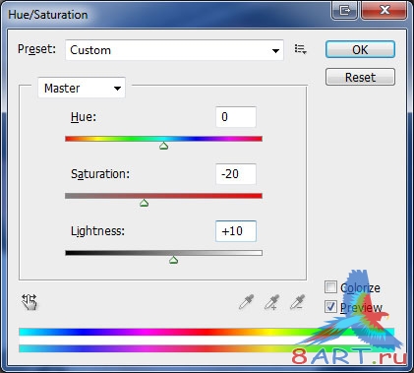Click the Saturation value field showing -20
The width and height of the screenshot is (414, 373).
click(x=236, y=174)
